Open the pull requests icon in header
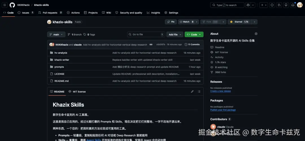Screen dimensions: 305x141 (x=279, y=5)
